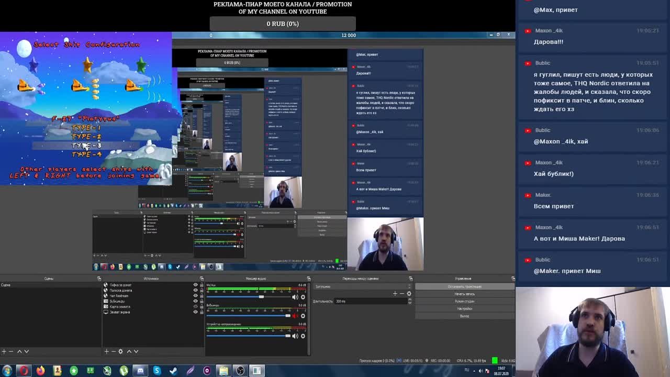Select the 'Сцена' scene item
670x377 pixels.
coord(6,285)
